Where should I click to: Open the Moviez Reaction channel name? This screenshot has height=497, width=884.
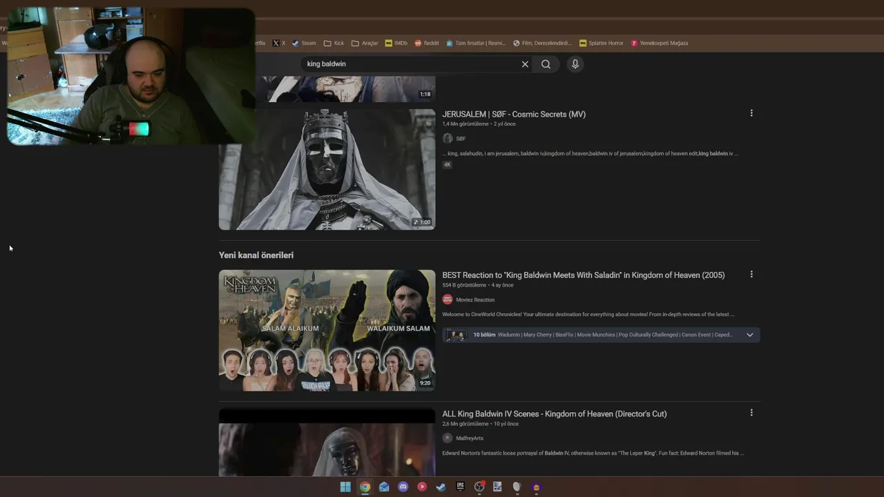coord(475,300)
